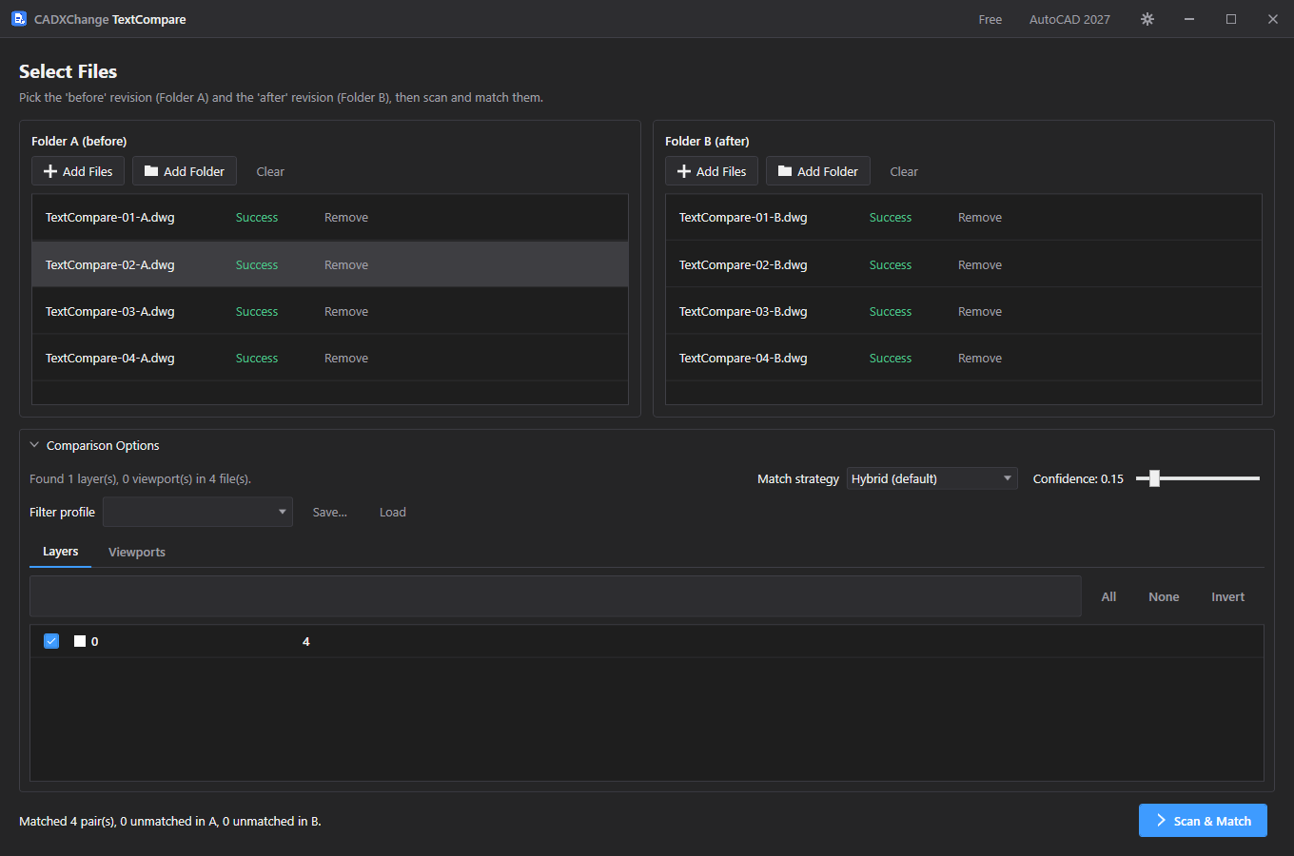Select All layers

click(1108, 597)
